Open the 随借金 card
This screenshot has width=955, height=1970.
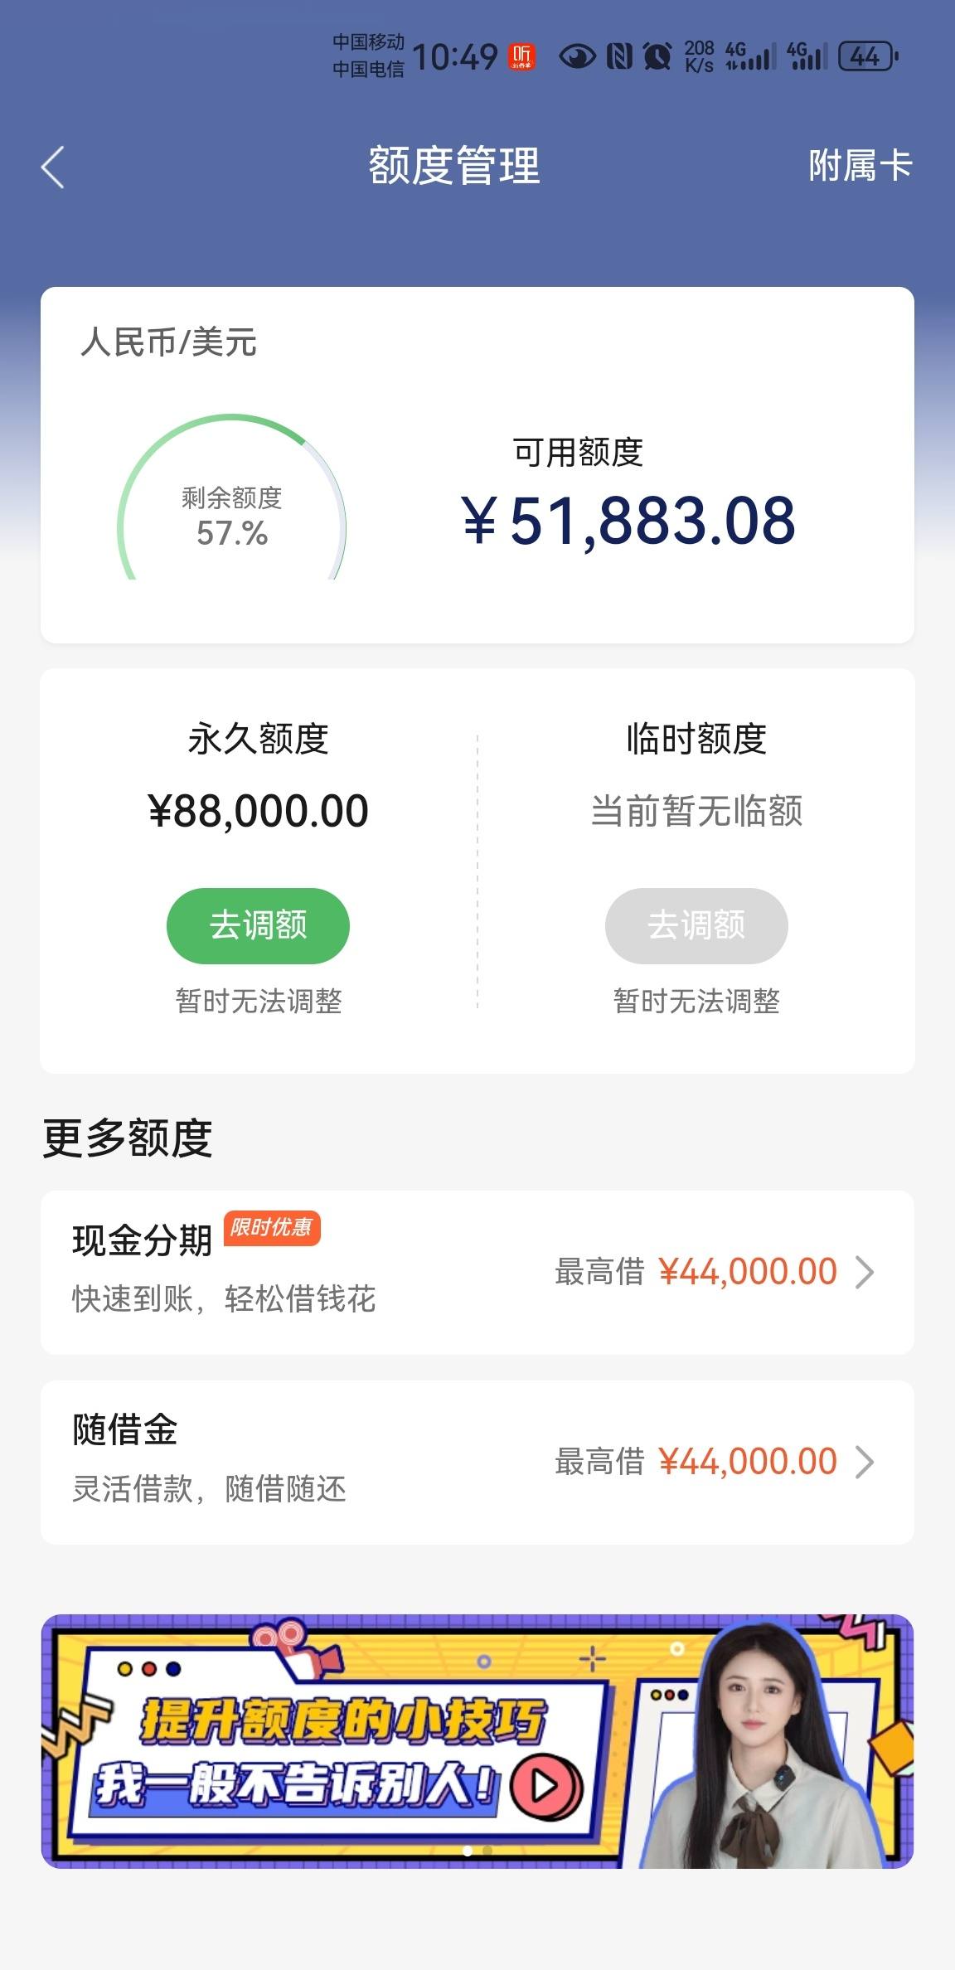point(477,1462)
